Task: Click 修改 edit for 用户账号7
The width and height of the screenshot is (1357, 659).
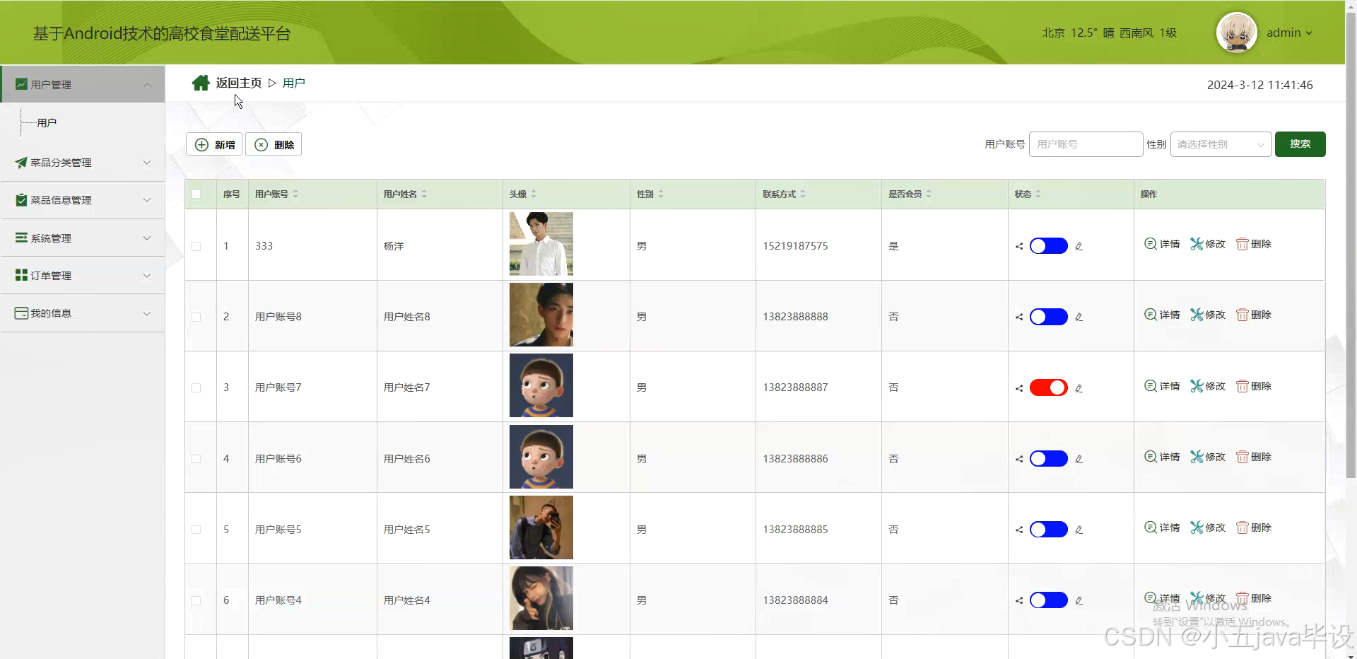Action: pyautogui.click(x=1208, y=386)
